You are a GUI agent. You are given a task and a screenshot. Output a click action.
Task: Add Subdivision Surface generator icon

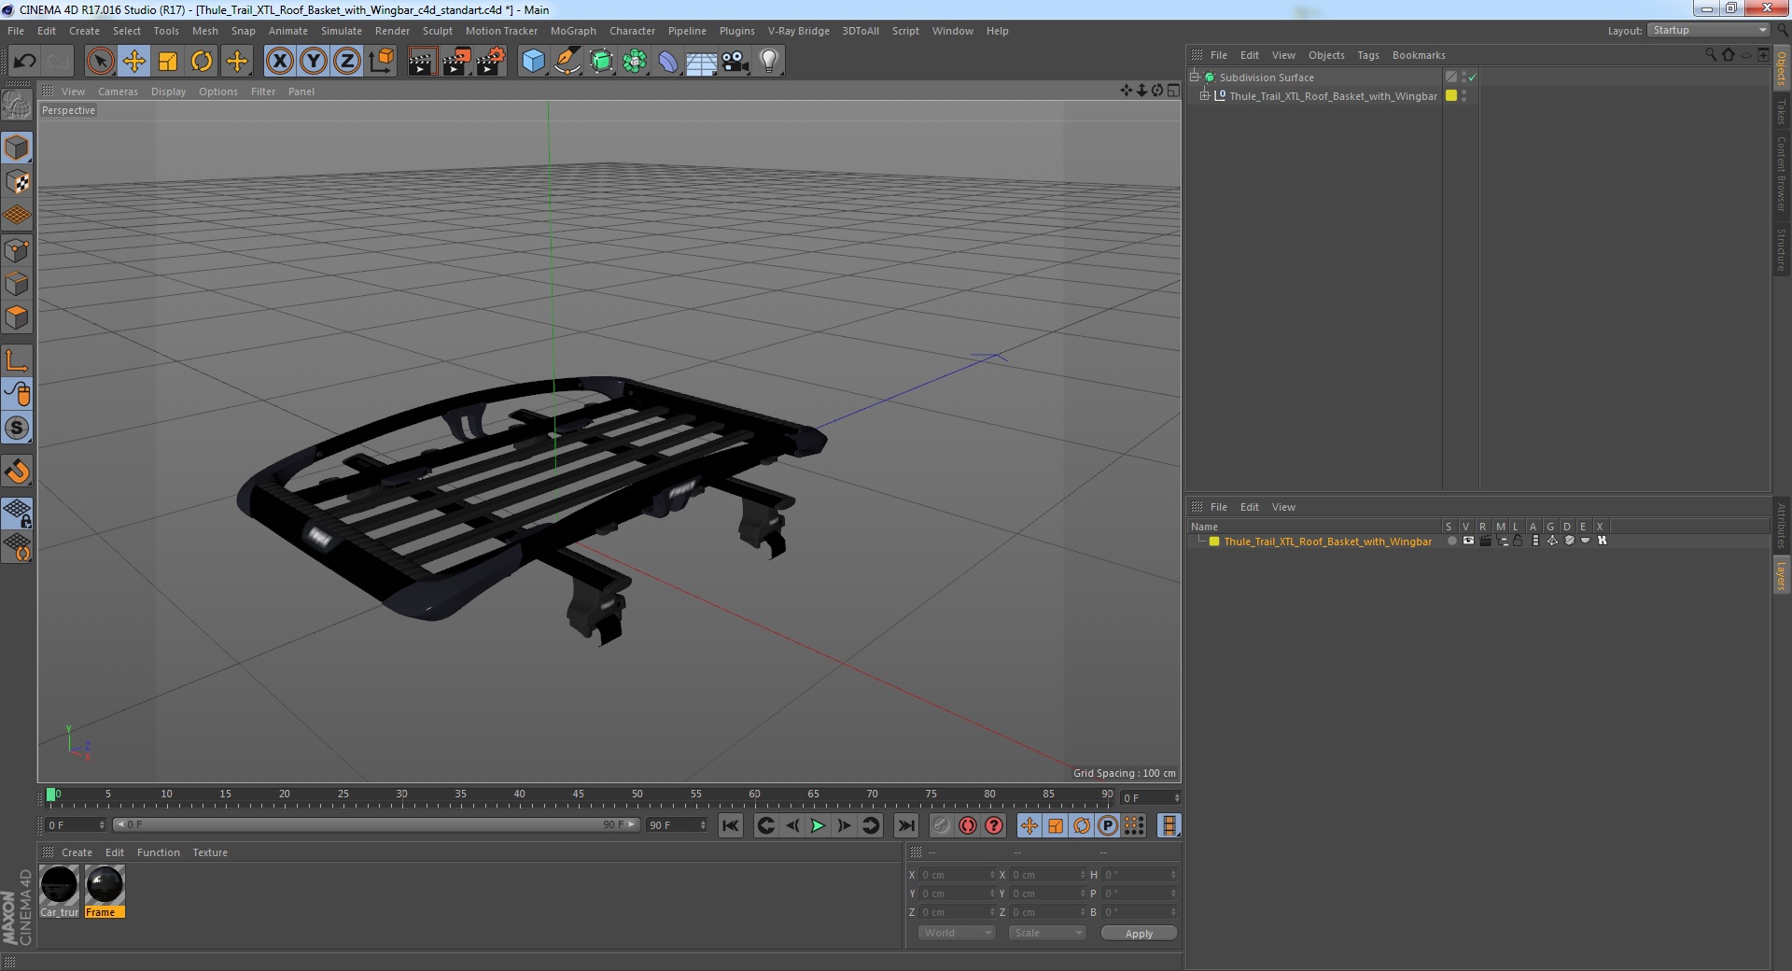click(601, 62)
